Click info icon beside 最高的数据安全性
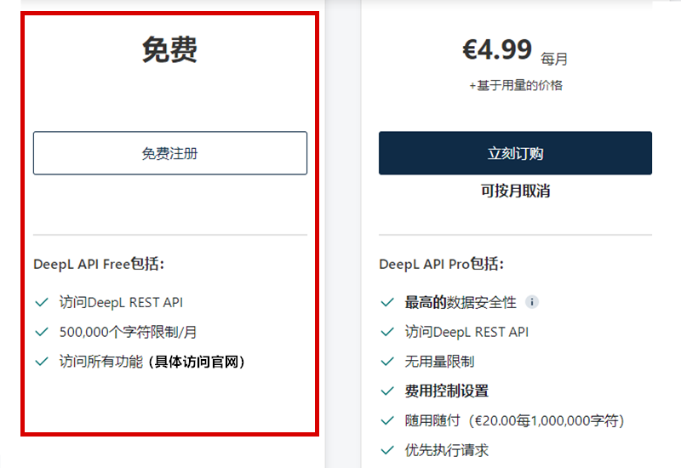The height and width of the screenshot is (468, 681). point(532,302)
